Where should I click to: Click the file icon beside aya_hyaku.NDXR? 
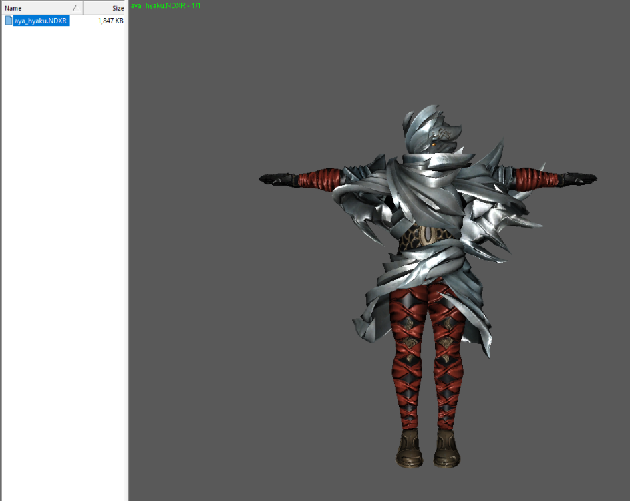click(9, 21)
